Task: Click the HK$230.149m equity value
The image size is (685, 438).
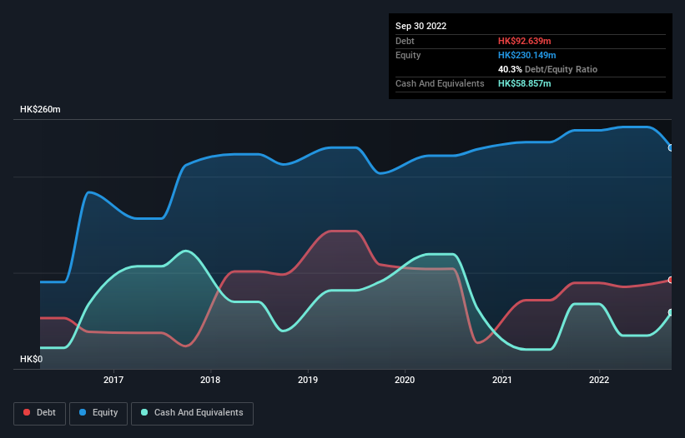Action: click(526, 55)
